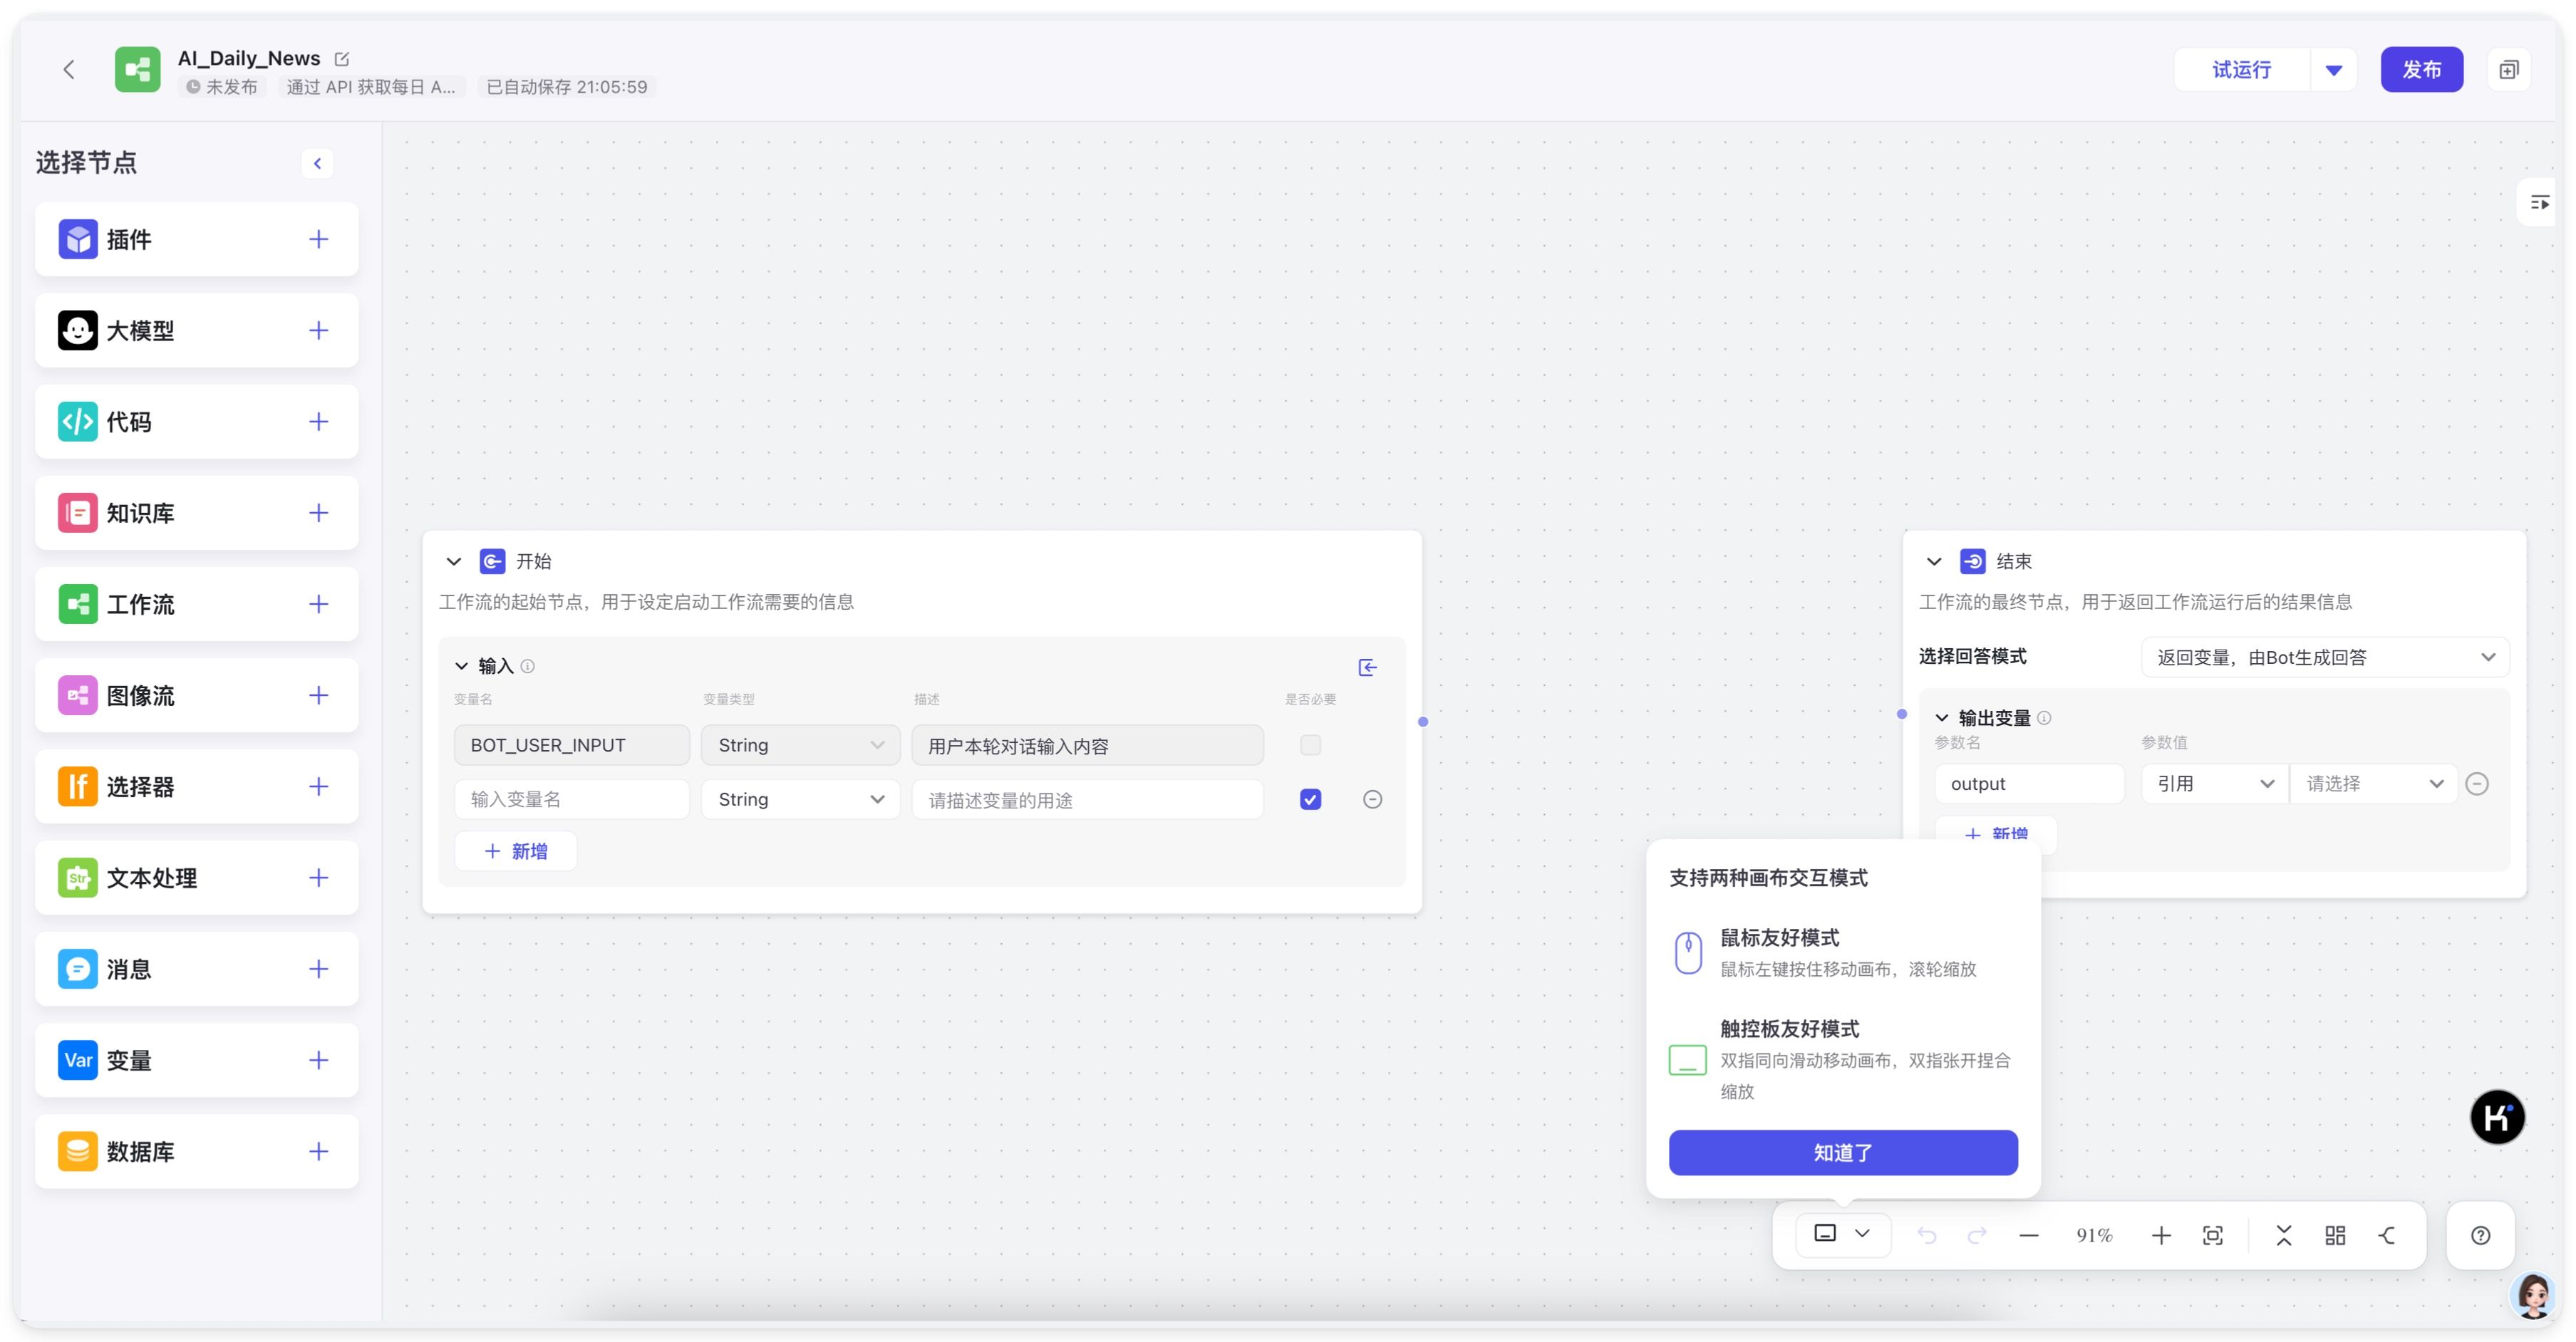Viewport: 2576px width, 1342px height.
Task: Uncheck the required checkbox for new variable
Action: pyautogui.click(x=1310, y=799)
